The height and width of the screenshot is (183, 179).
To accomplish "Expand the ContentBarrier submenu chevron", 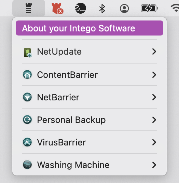I will [x=154, y=75].
